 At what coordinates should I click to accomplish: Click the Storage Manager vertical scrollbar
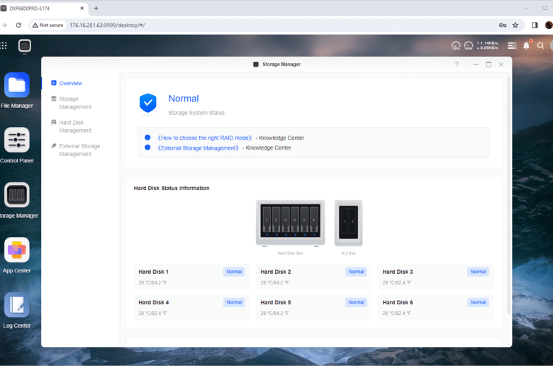click(508, 194)
